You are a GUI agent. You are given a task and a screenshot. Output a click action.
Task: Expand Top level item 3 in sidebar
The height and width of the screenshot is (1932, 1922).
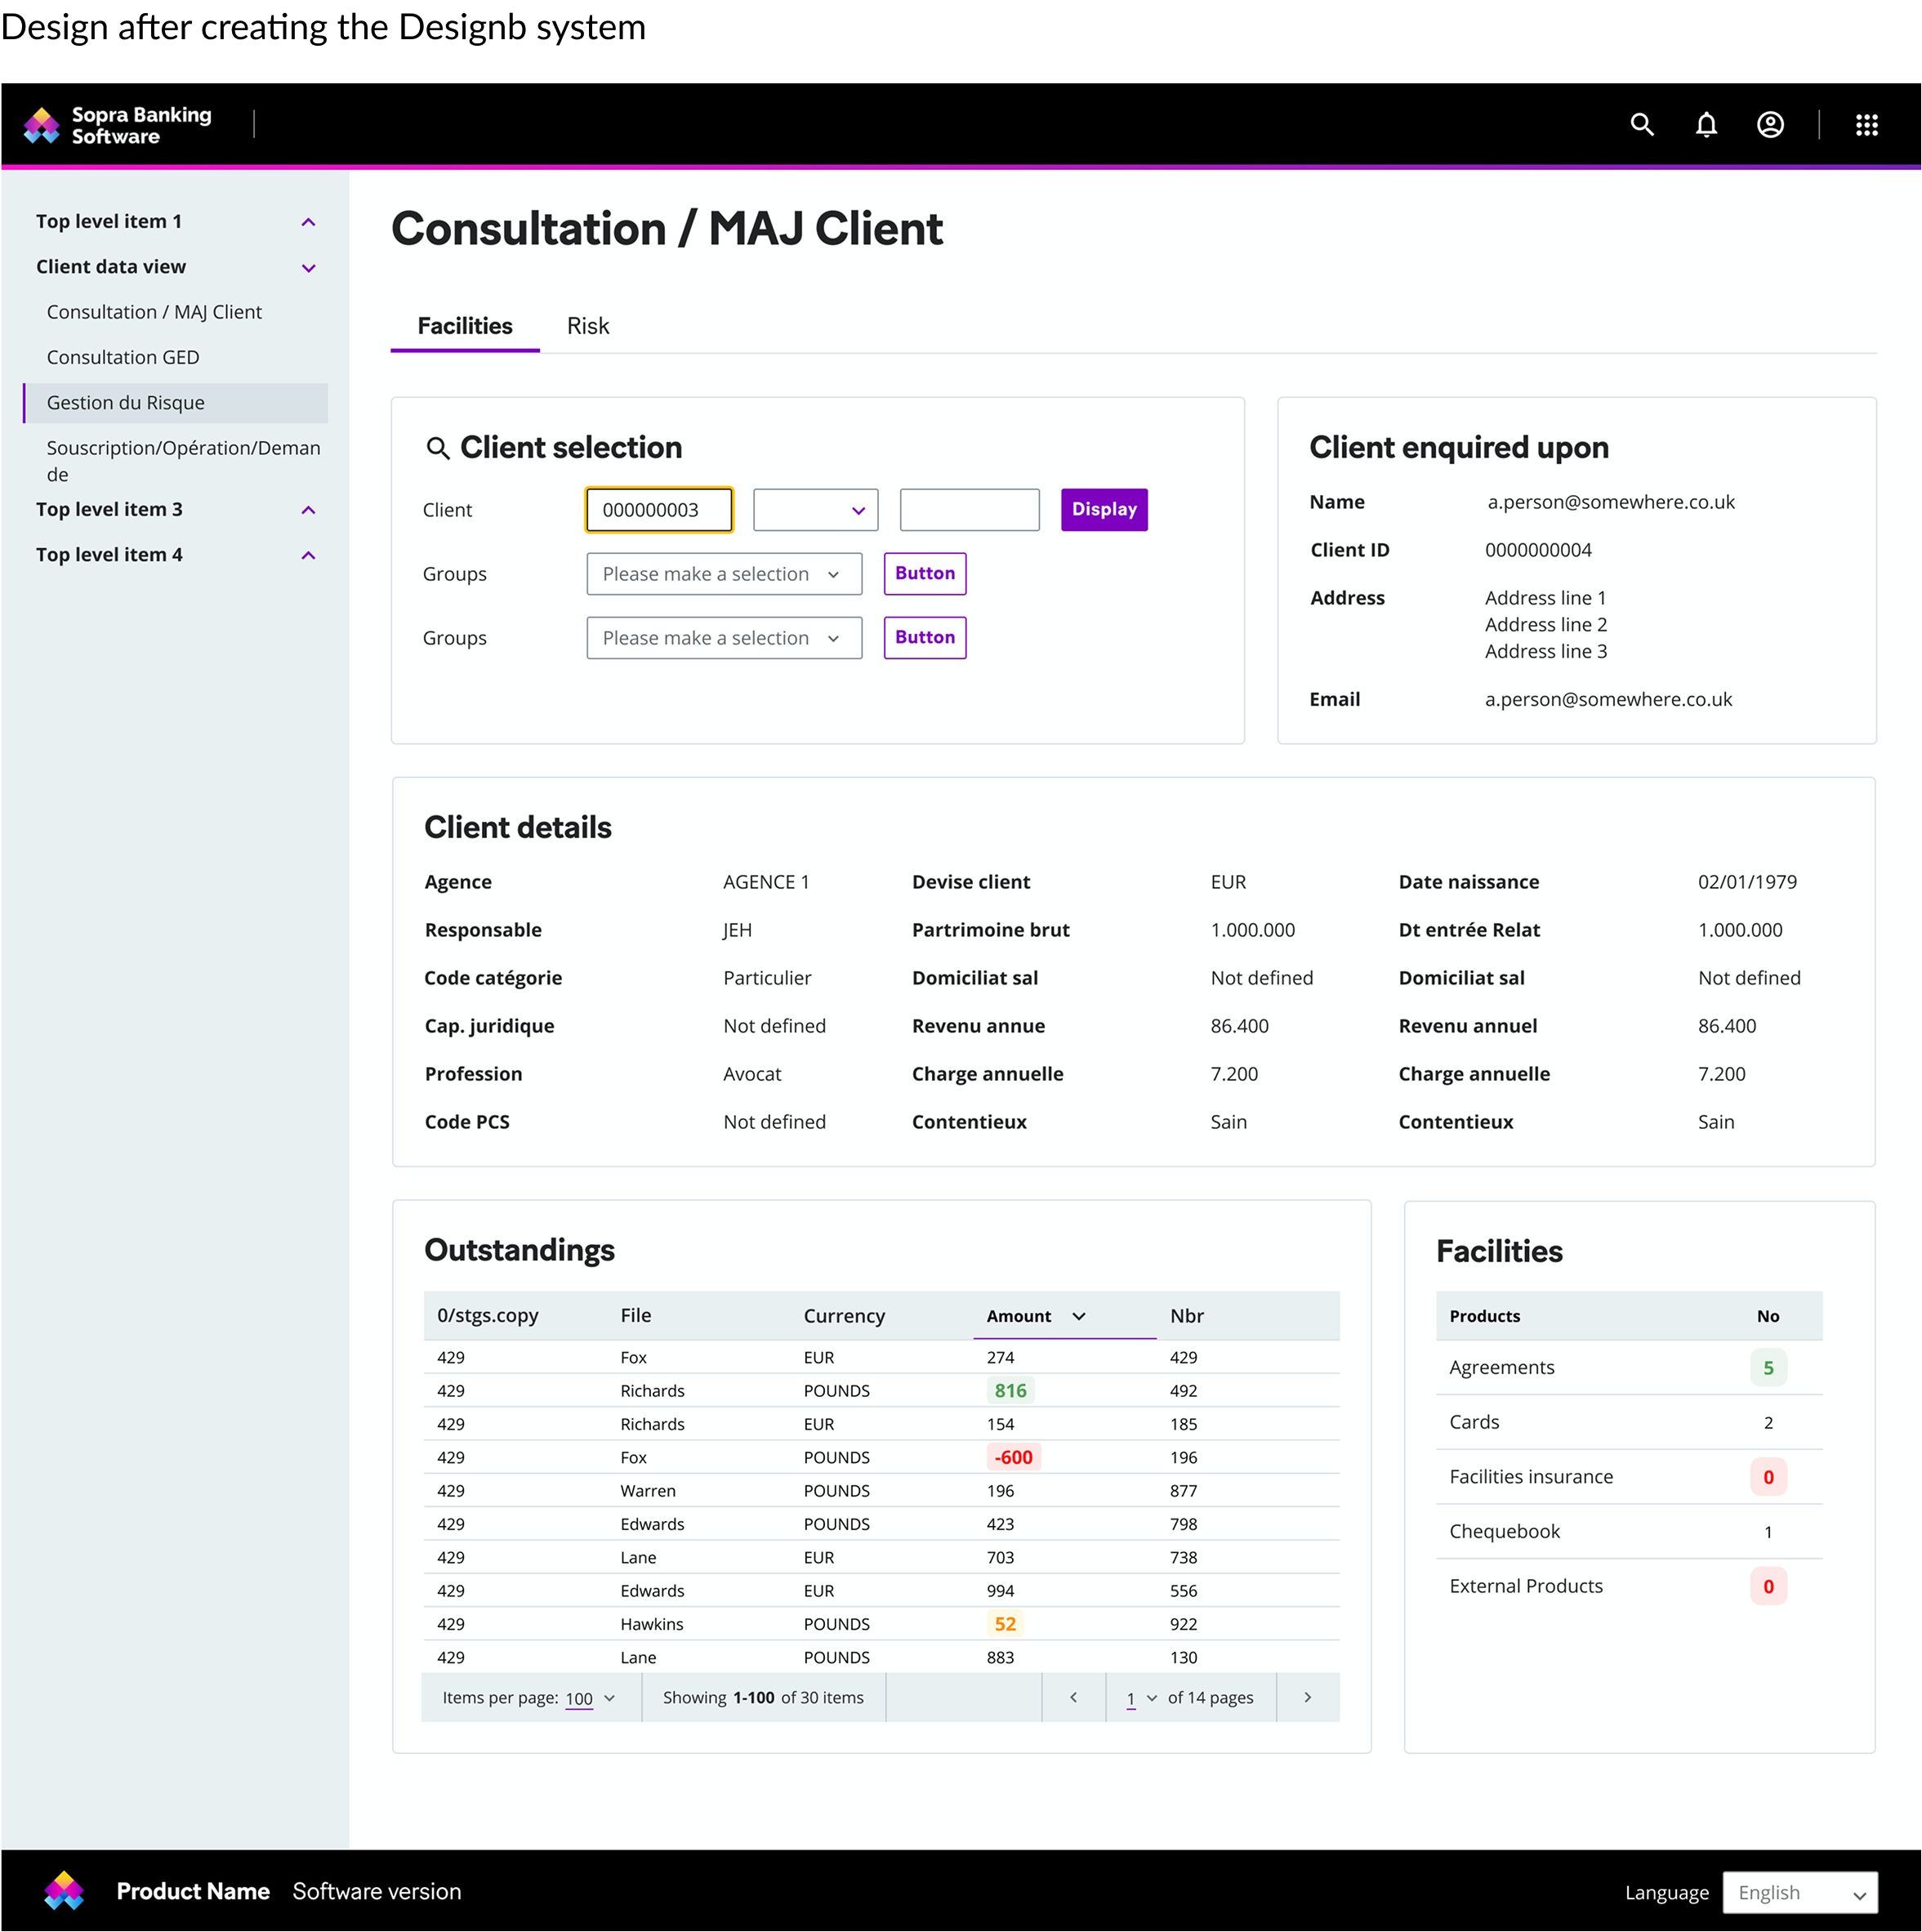coord(308,510)
